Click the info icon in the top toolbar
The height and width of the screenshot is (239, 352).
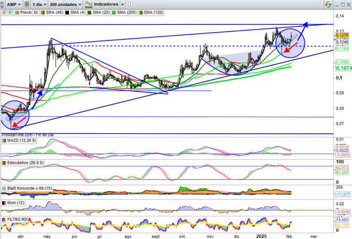click(x=130, y=4)
